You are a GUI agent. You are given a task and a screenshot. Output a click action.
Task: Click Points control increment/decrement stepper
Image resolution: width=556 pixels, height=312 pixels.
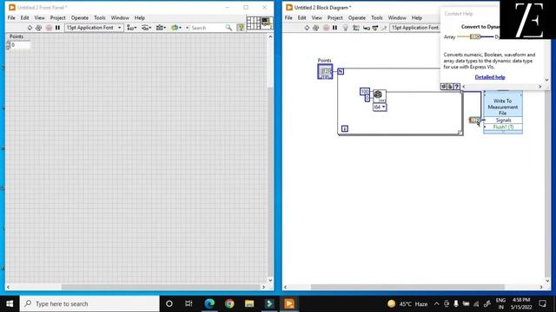[x=8, y=45]
